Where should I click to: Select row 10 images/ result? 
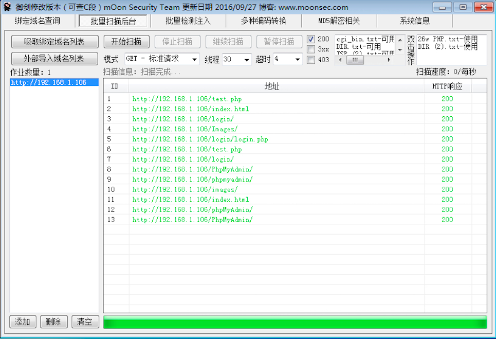[295, 190]
